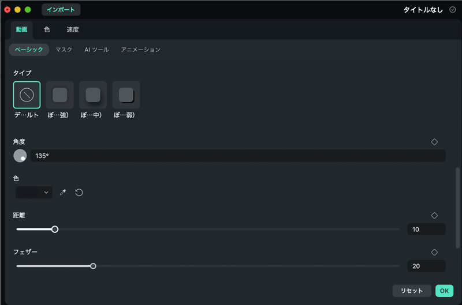The height and width of the screenshot is (305, 462).
Task: Open the アニメーション sub-tab
Action: coord(140,50)
